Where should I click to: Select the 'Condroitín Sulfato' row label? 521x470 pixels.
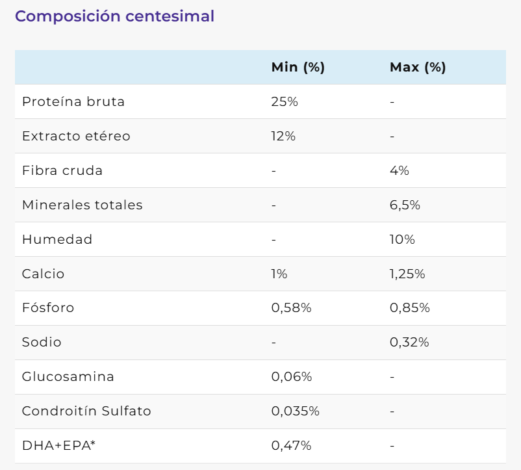coord(86,411)
